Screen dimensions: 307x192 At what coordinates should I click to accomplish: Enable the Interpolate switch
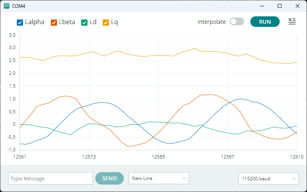tap(237, 22)
